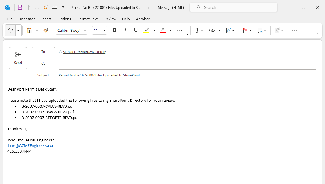
Task: Apply yellow text highlight color
Action: pyautogui.click(x=146, y=30)
